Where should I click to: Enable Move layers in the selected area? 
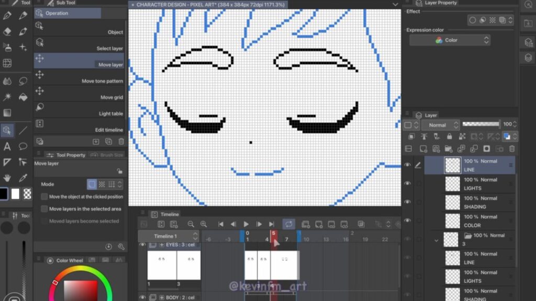click(44, 209)
